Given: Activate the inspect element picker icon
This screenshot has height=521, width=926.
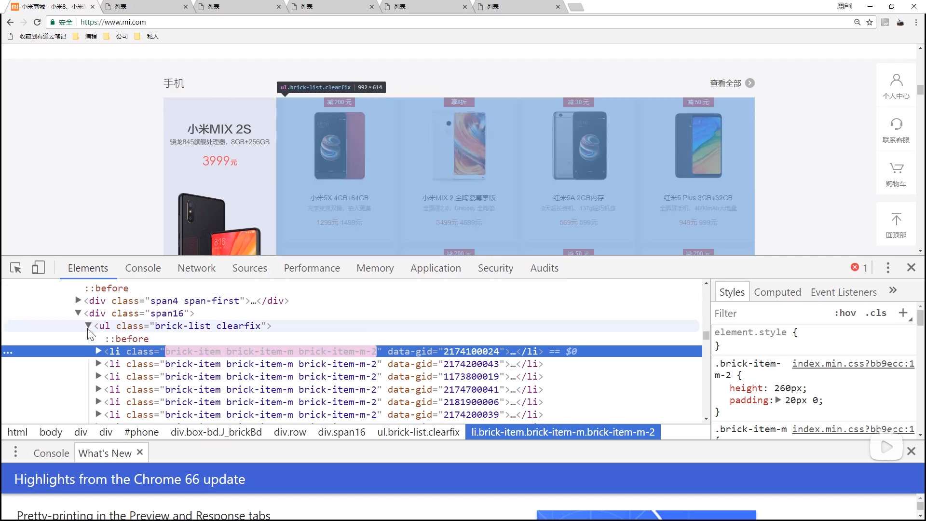Looking at the screenshot, I should (x=15, y=268).
